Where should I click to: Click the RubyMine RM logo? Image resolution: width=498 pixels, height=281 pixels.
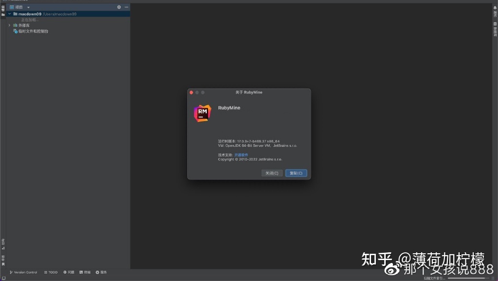(203, 113)
